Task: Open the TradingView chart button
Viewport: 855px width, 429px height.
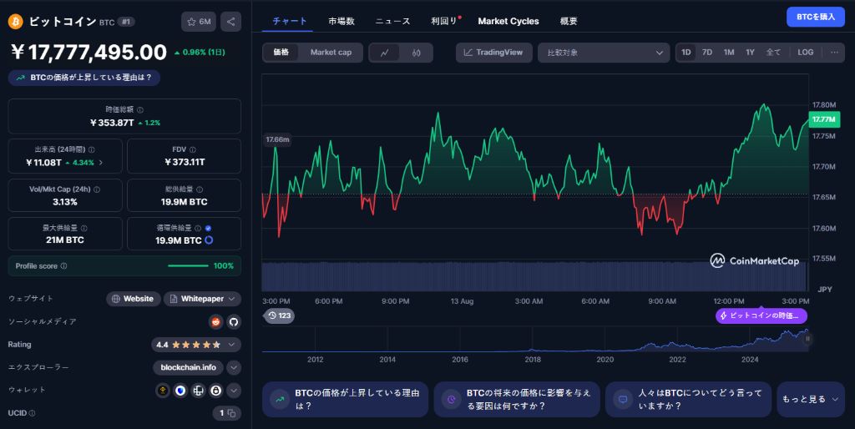Action: pos(493,53)
